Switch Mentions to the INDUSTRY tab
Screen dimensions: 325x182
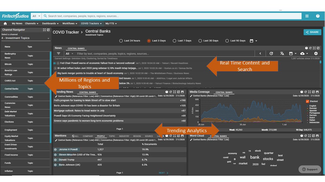(x=124, y=136)
